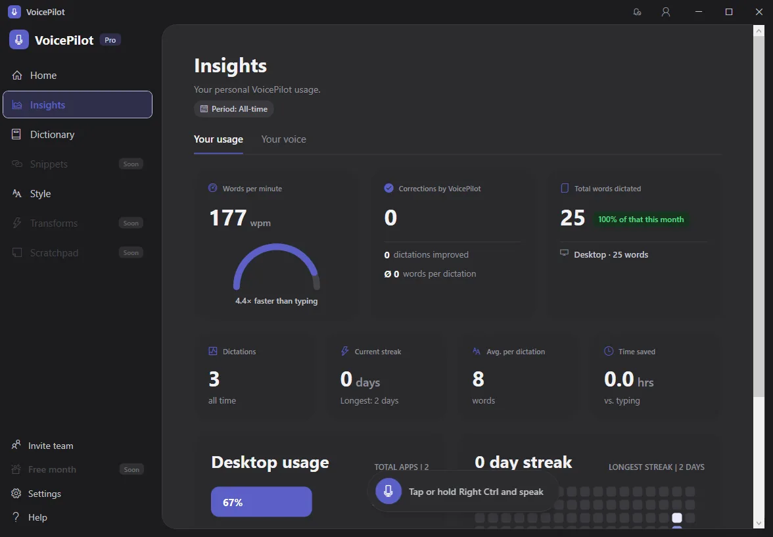Screen dimensions: 773x537
Task: Click the vertical scrollbar thumb
Action: click(x=759, y=216)
